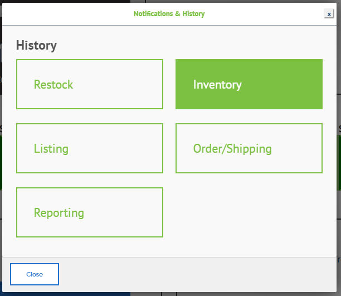Show the Reporting history log
The image size is (341, 296).
(x=90, y=212)
